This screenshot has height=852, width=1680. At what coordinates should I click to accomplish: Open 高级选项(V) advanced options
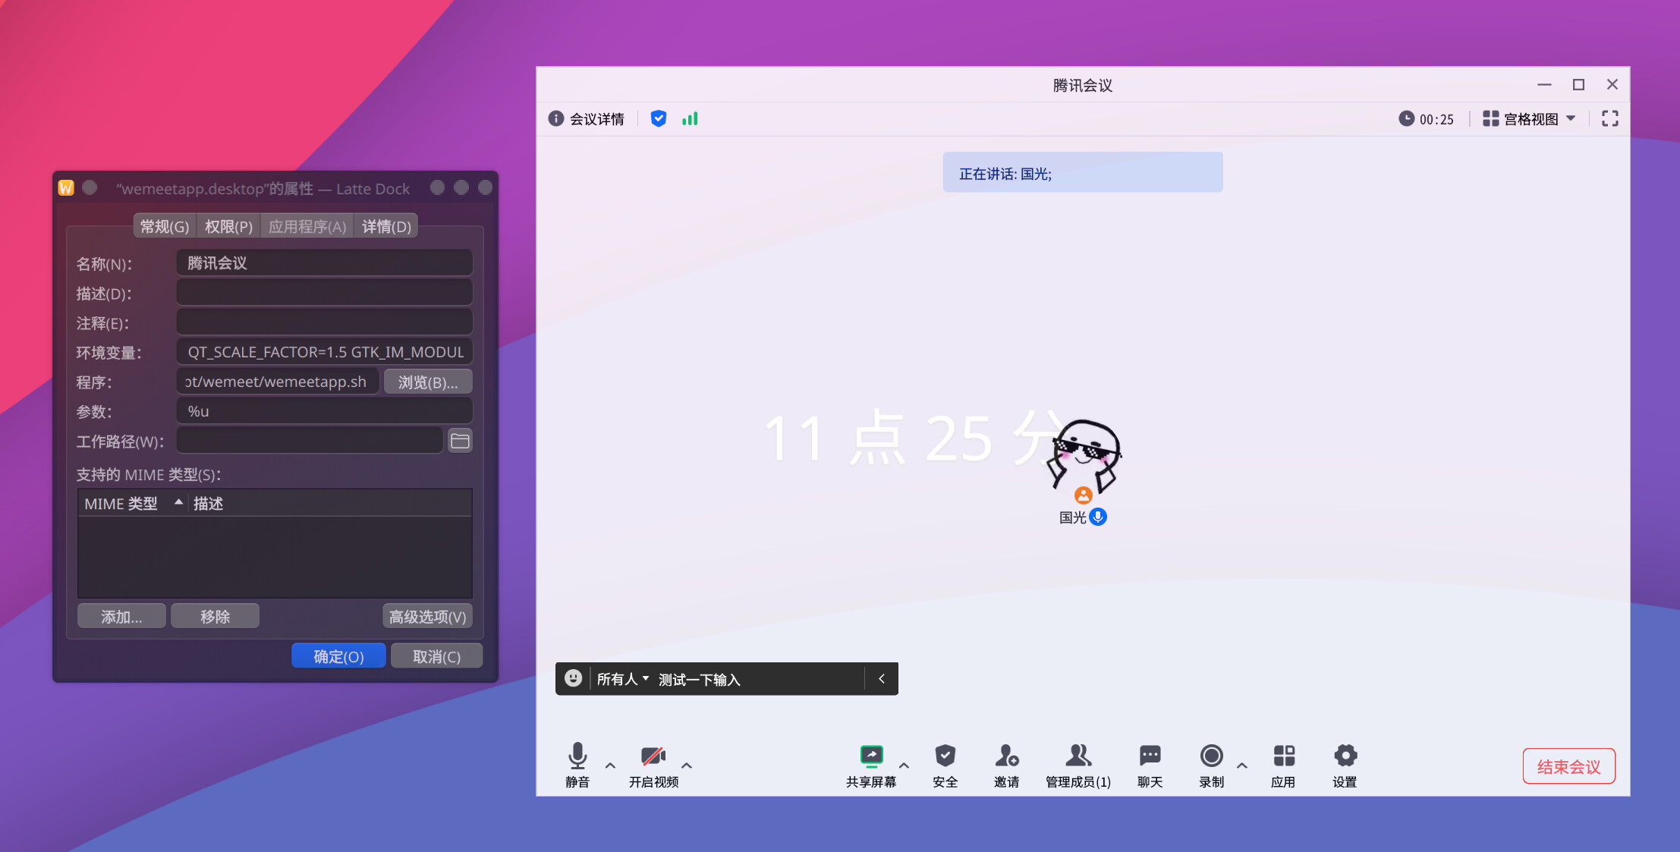[427, 616]
